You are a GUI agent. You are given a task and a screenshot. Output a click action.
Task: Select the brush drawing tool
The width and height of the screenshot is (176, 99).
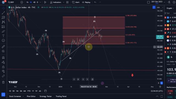[x=3, y=31]
